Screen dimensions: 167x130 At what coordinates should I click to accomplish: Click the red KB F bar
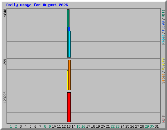(x=69, y=107)
